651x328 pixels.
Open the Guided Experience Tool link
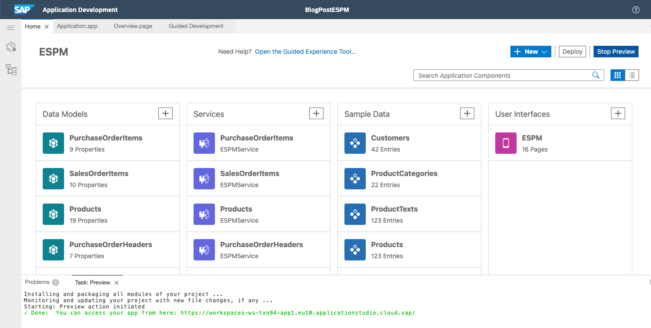pos(305,52)
